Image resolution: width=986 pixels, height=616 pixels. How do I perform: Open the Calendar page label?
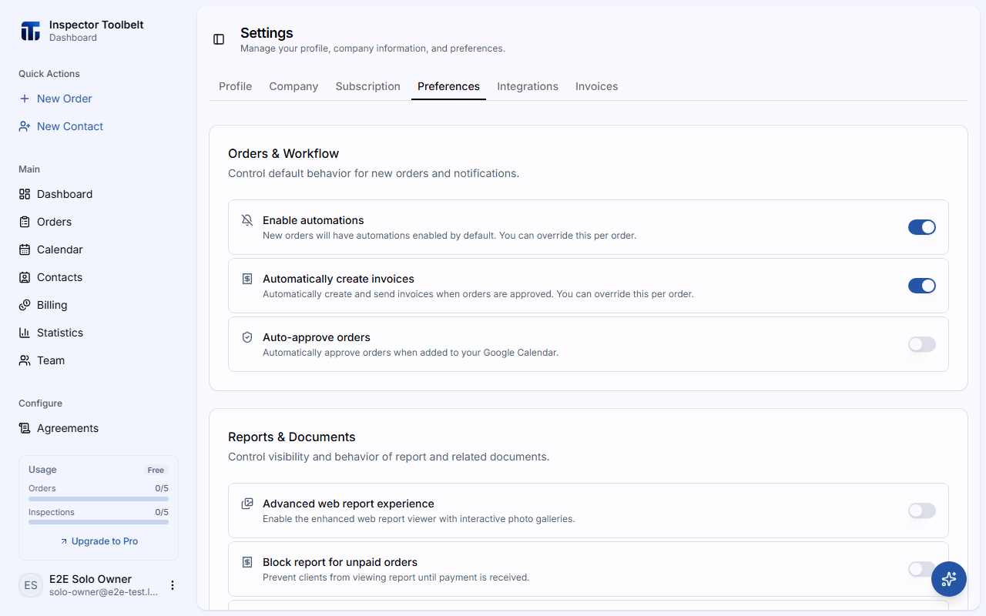[x=60, y=249]
